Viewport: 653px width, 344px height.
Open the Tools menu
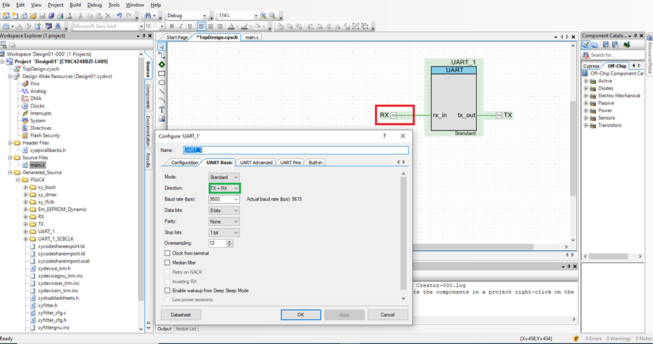tap(114, 5)
